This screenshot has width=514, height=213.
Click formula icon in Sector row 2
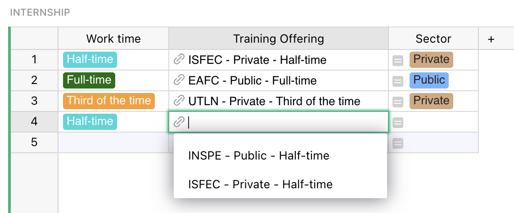[398, 81]
